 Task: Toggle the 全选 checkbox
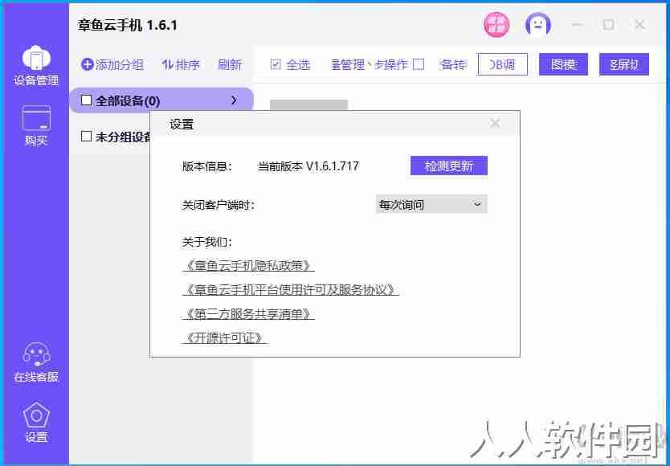tap(276, 64)
